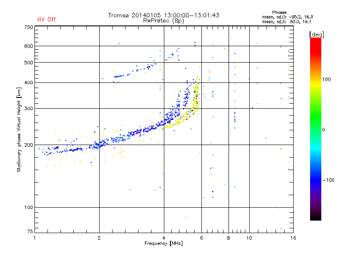Click the '500' height axis label
The image size is (345, 259).
(28, 63)
